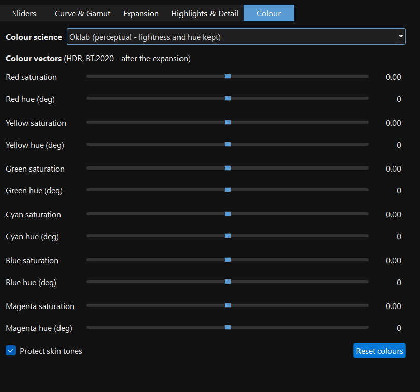The image size is (420, 392).
Task: Click the Yellow hue slider handle
Action: (228, 144)
